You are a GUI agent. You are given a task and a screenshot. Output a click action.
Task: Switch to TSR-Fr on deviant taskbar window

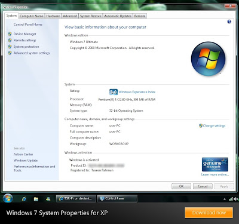[76, 198]
